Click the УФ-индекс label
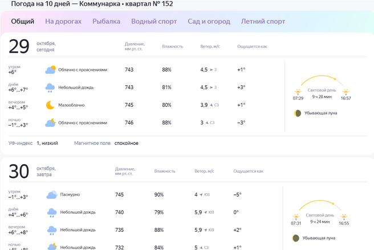374x250 pixels. click(20, 143)
